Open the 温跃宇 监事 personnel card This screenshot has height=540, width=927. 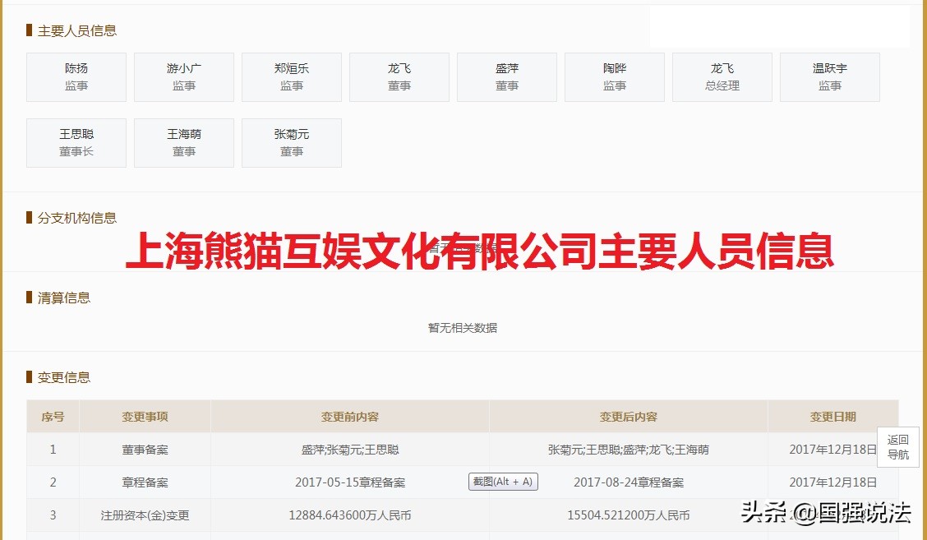point(829,76)
